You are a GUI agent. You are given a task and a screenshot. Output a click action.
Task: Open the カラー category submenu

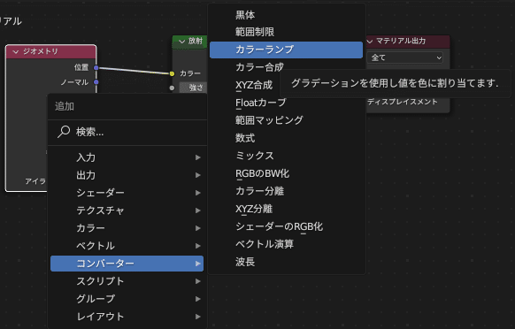point(127,228)
